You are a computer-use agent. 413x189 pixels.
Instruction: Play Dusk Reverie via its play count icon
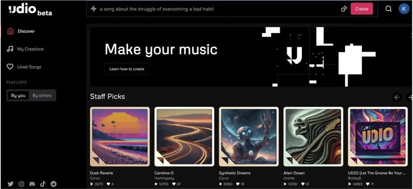92,184
